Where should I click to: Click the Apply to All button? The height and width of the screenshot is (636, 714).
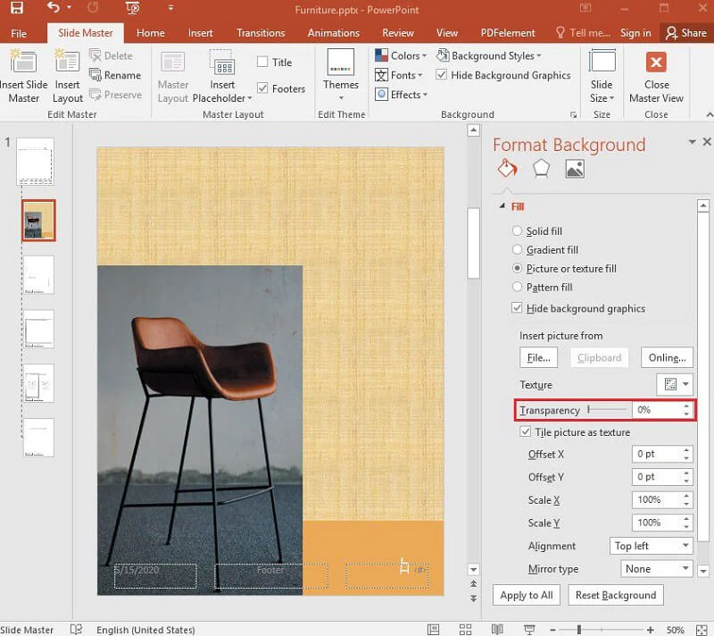click(x=526, y=595)
